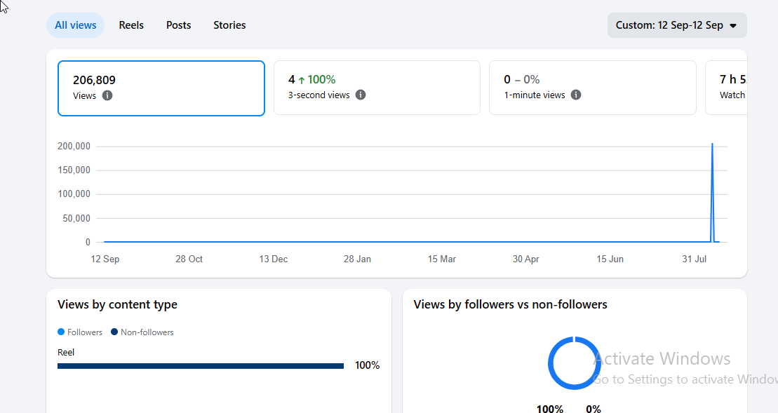778x413 pixels.
Task: Select the 1-minute views metric card
Action: click(592, 88)
